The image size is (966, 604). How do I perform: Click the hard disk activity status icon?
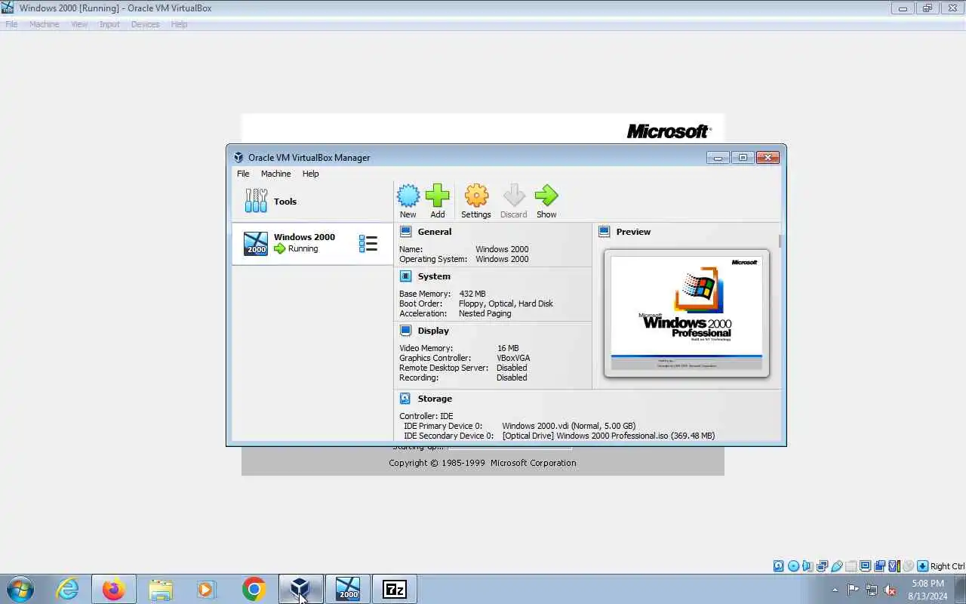click(x=778, y=565)
